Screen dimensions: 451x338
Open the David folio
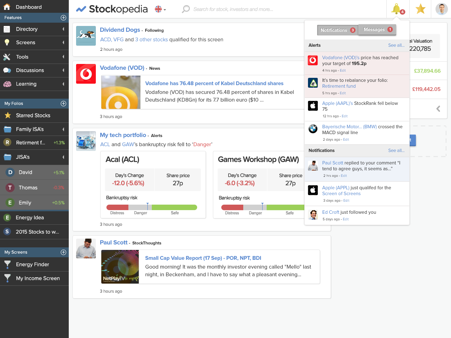[34, 172]
